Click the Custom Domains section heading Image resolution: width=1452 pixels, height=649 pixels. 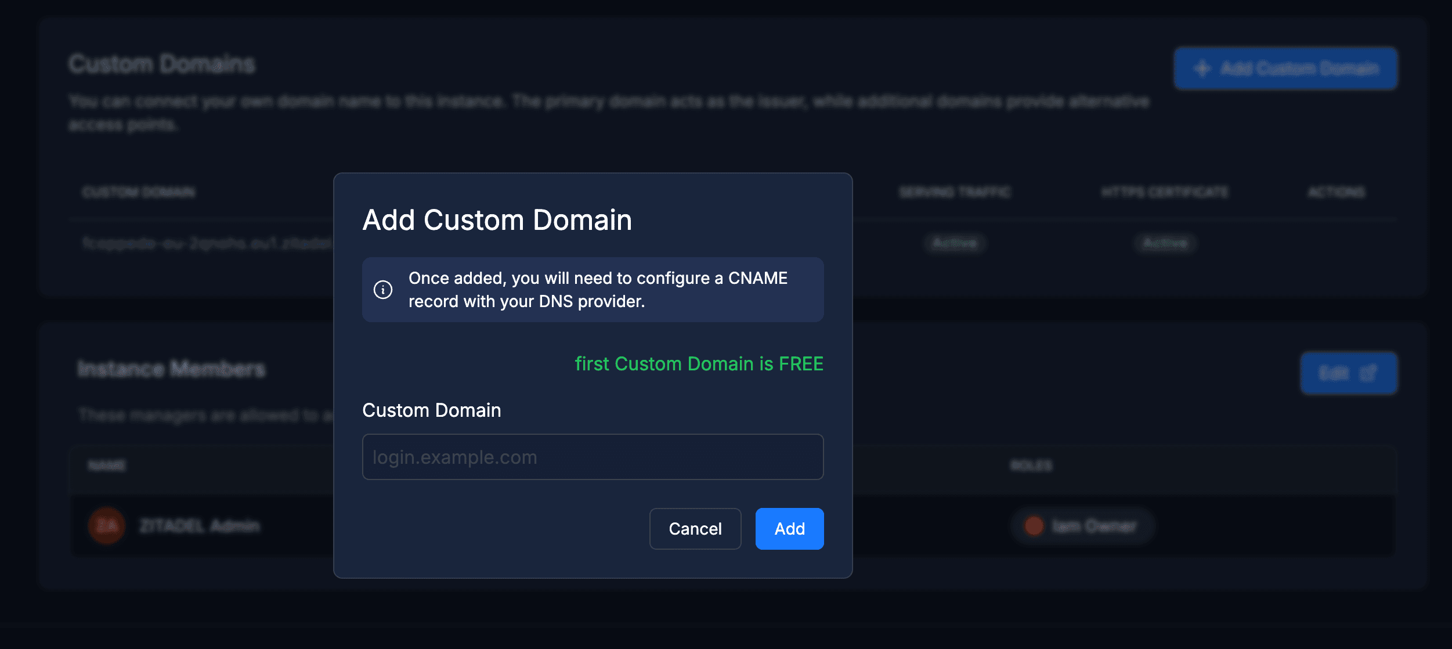click(161, 63)
